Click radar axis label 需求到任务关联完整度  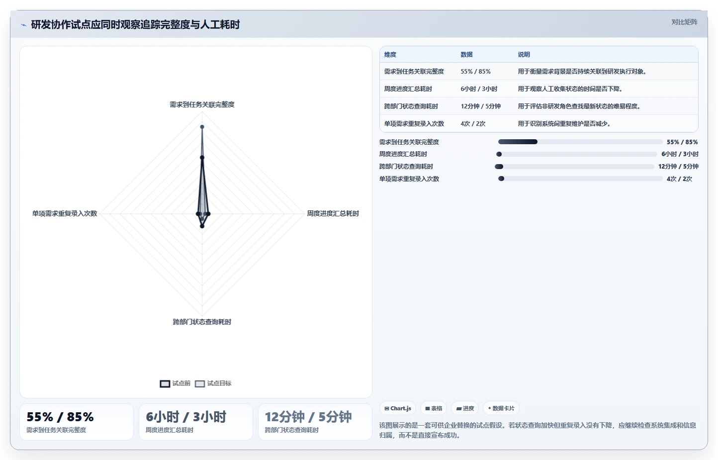tap(202, 104)
